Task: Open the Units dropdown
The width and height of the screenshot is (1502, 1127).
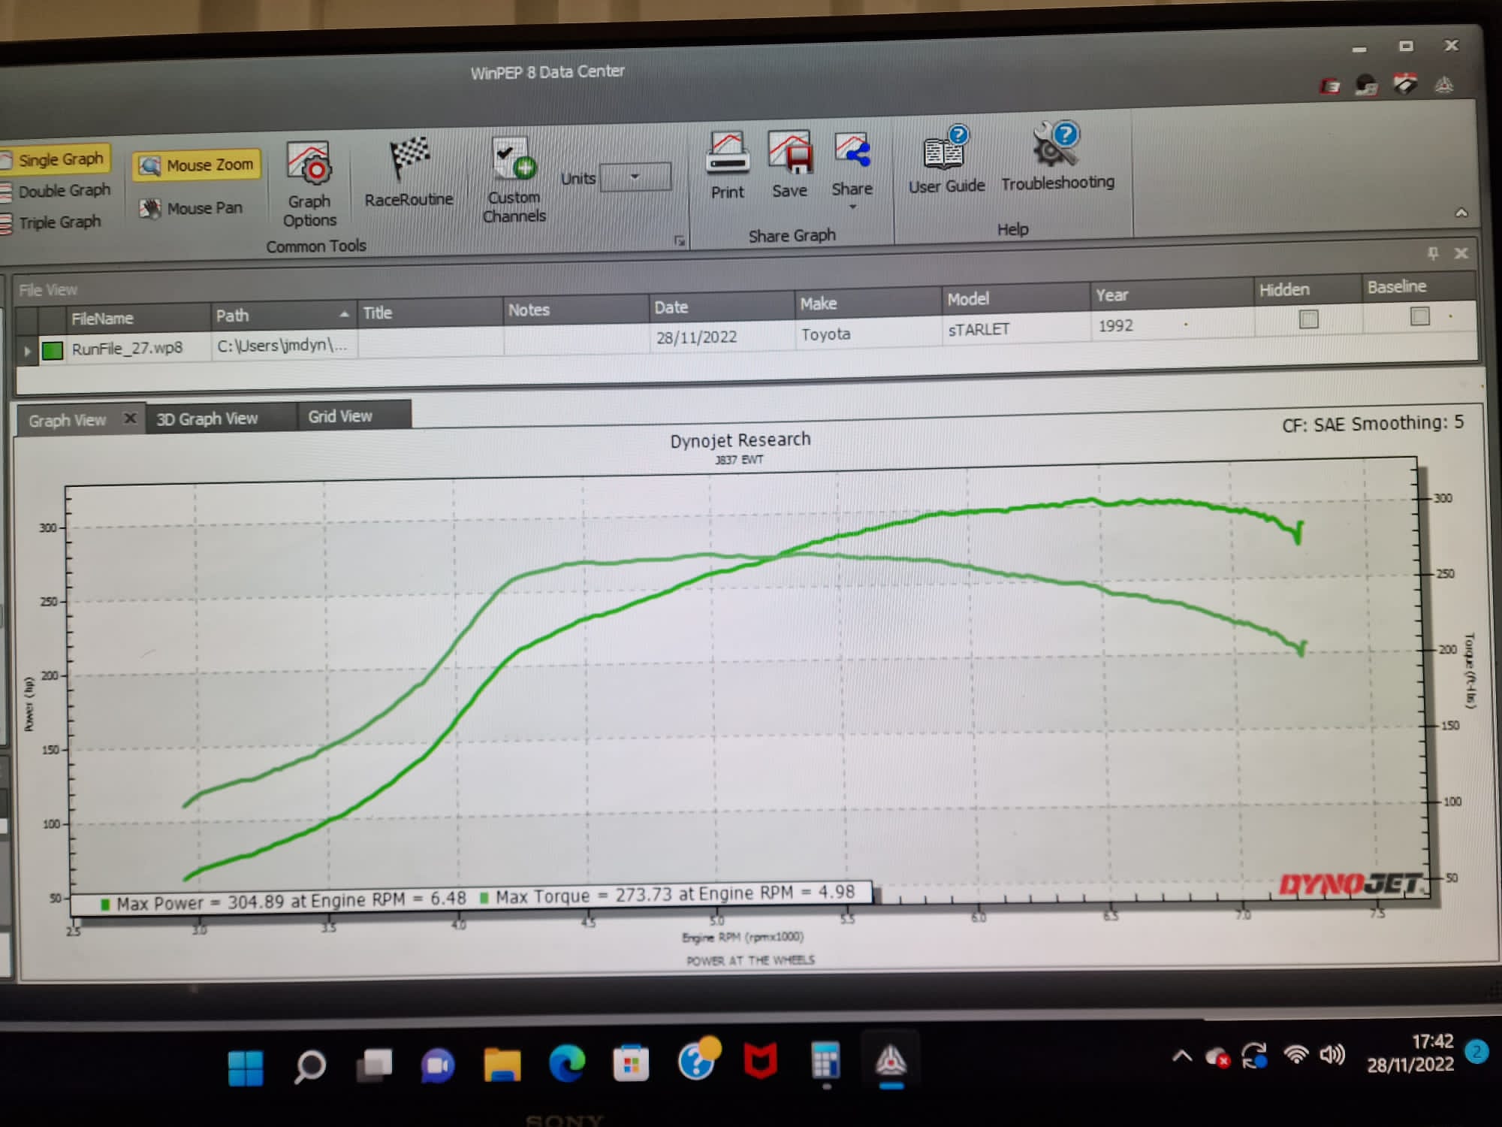Action: pos(635,177)
